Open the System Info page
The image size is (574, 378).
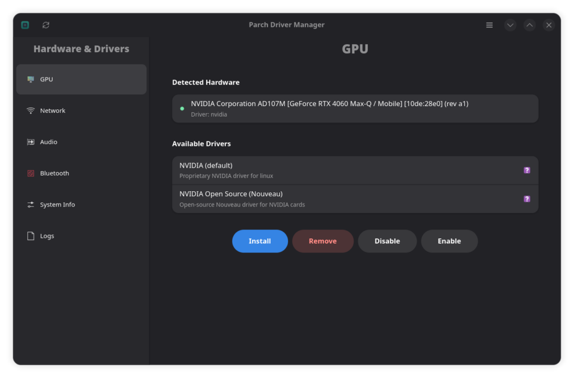81,204
